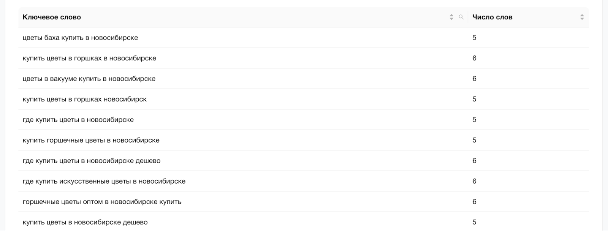608x231 pixels.
Task: Select 'где купить искусственные цветы в новосибирске'
Action: [x=104, y=181]
